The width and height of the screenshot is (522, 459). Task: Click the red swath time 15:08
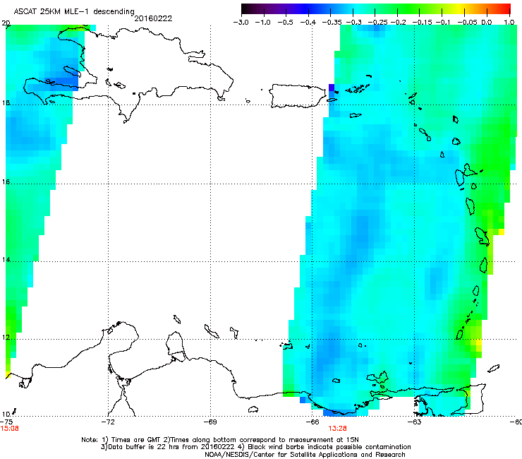(x=10, y=429)
